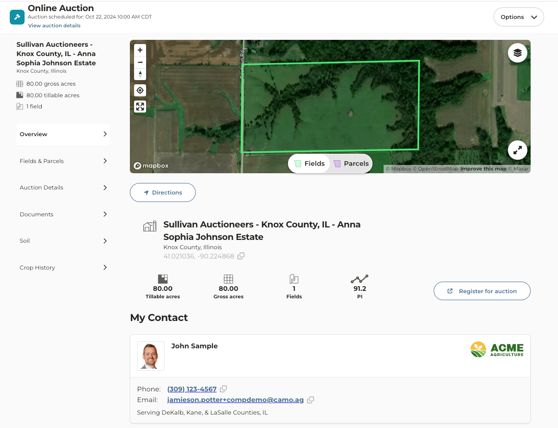Click the PI graph icon

(x=359, y=279)
